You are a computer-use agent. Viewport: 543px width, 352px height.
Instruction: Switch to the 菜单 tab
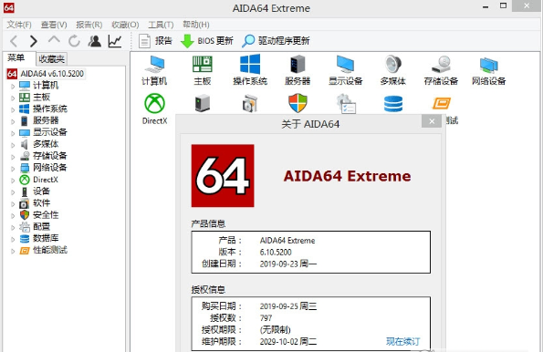coord(16,58)
